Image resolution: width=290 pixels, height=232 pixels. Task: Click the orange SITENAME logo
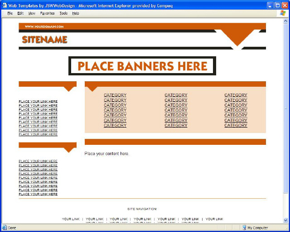coord(44,40)
